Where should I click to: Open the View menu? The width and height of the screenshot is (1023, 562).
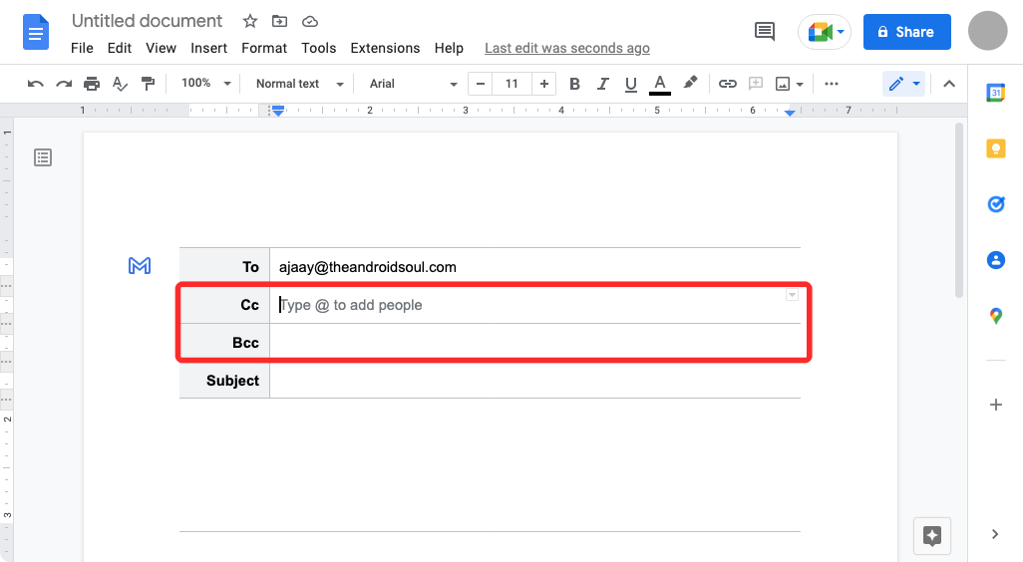[x=161, y=48]
